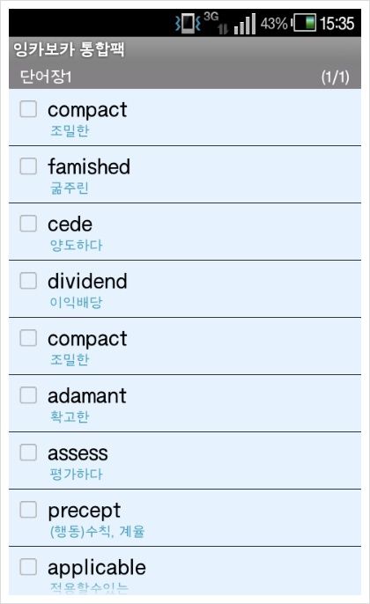Select the adamant list item
The width and height of the screenshot is (370, 604).
point(185,403)
